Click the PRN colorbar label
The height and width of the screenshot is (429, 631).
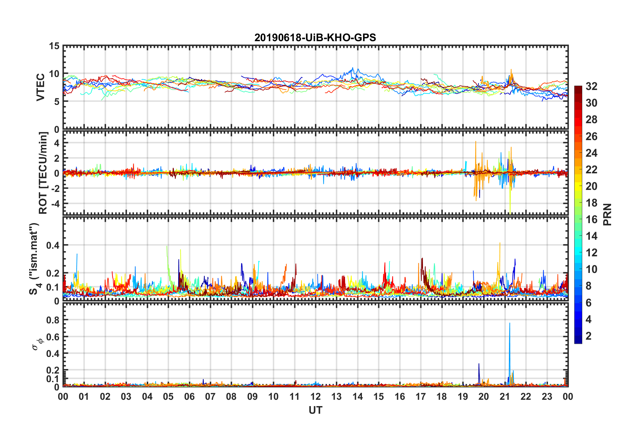[x=607, y=214]
